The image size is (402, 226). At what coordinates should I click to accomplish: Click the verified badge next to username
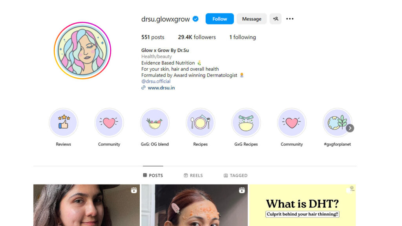point(196,19)
